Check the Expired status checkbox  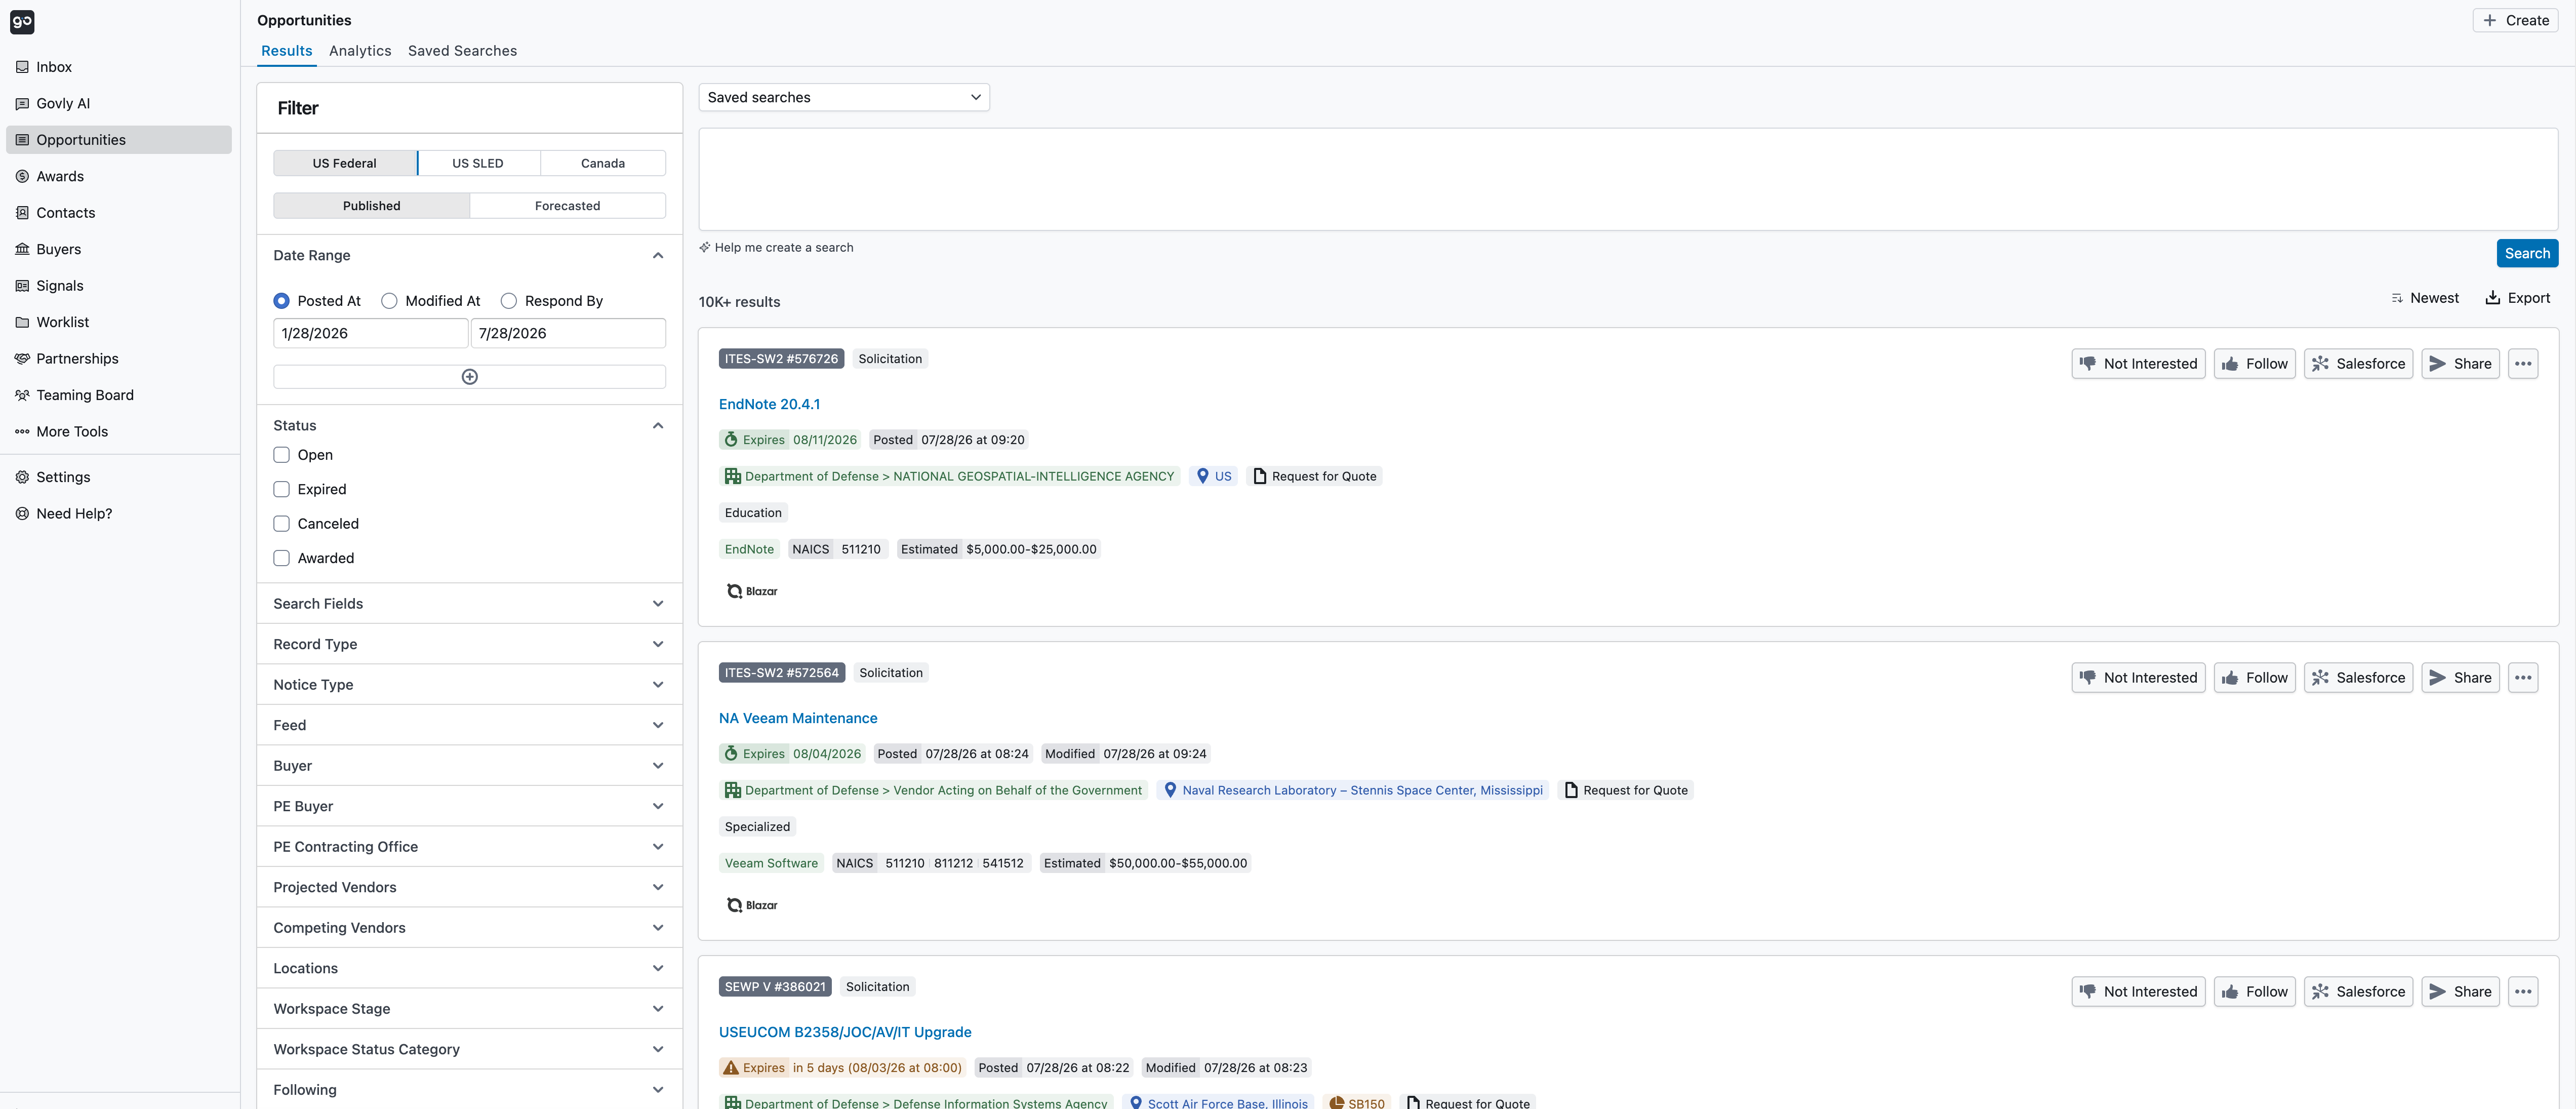click(x=282, y=489)
